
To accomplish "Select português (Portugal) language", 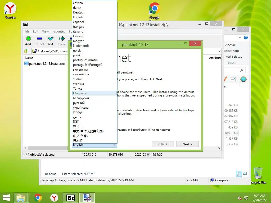I will (x=94, y=65).
